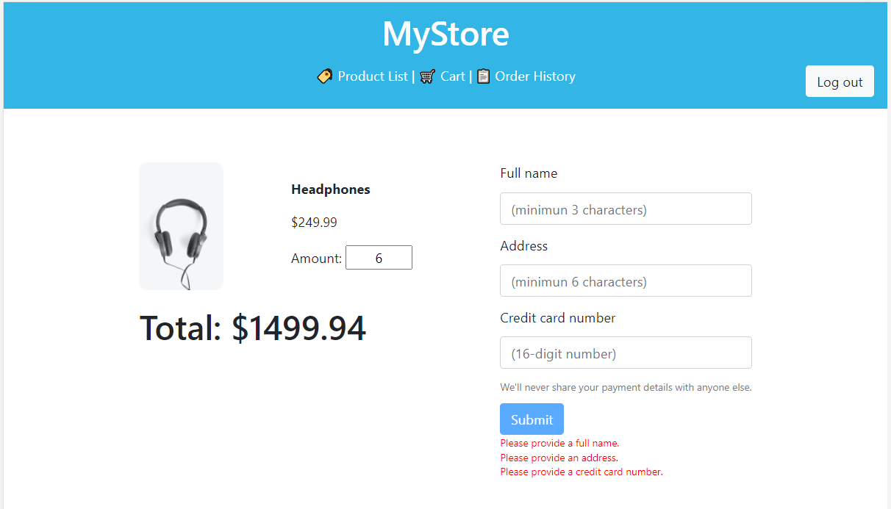This screenshot has width=891, height=509.
Task: Click the Address label
Action: click(x=524, y=246)
